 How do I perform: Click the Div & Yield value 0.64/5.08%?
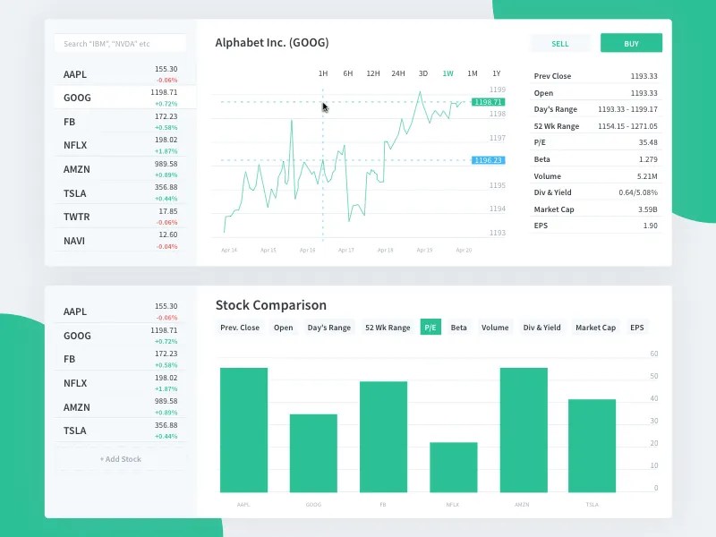[638, 192]
